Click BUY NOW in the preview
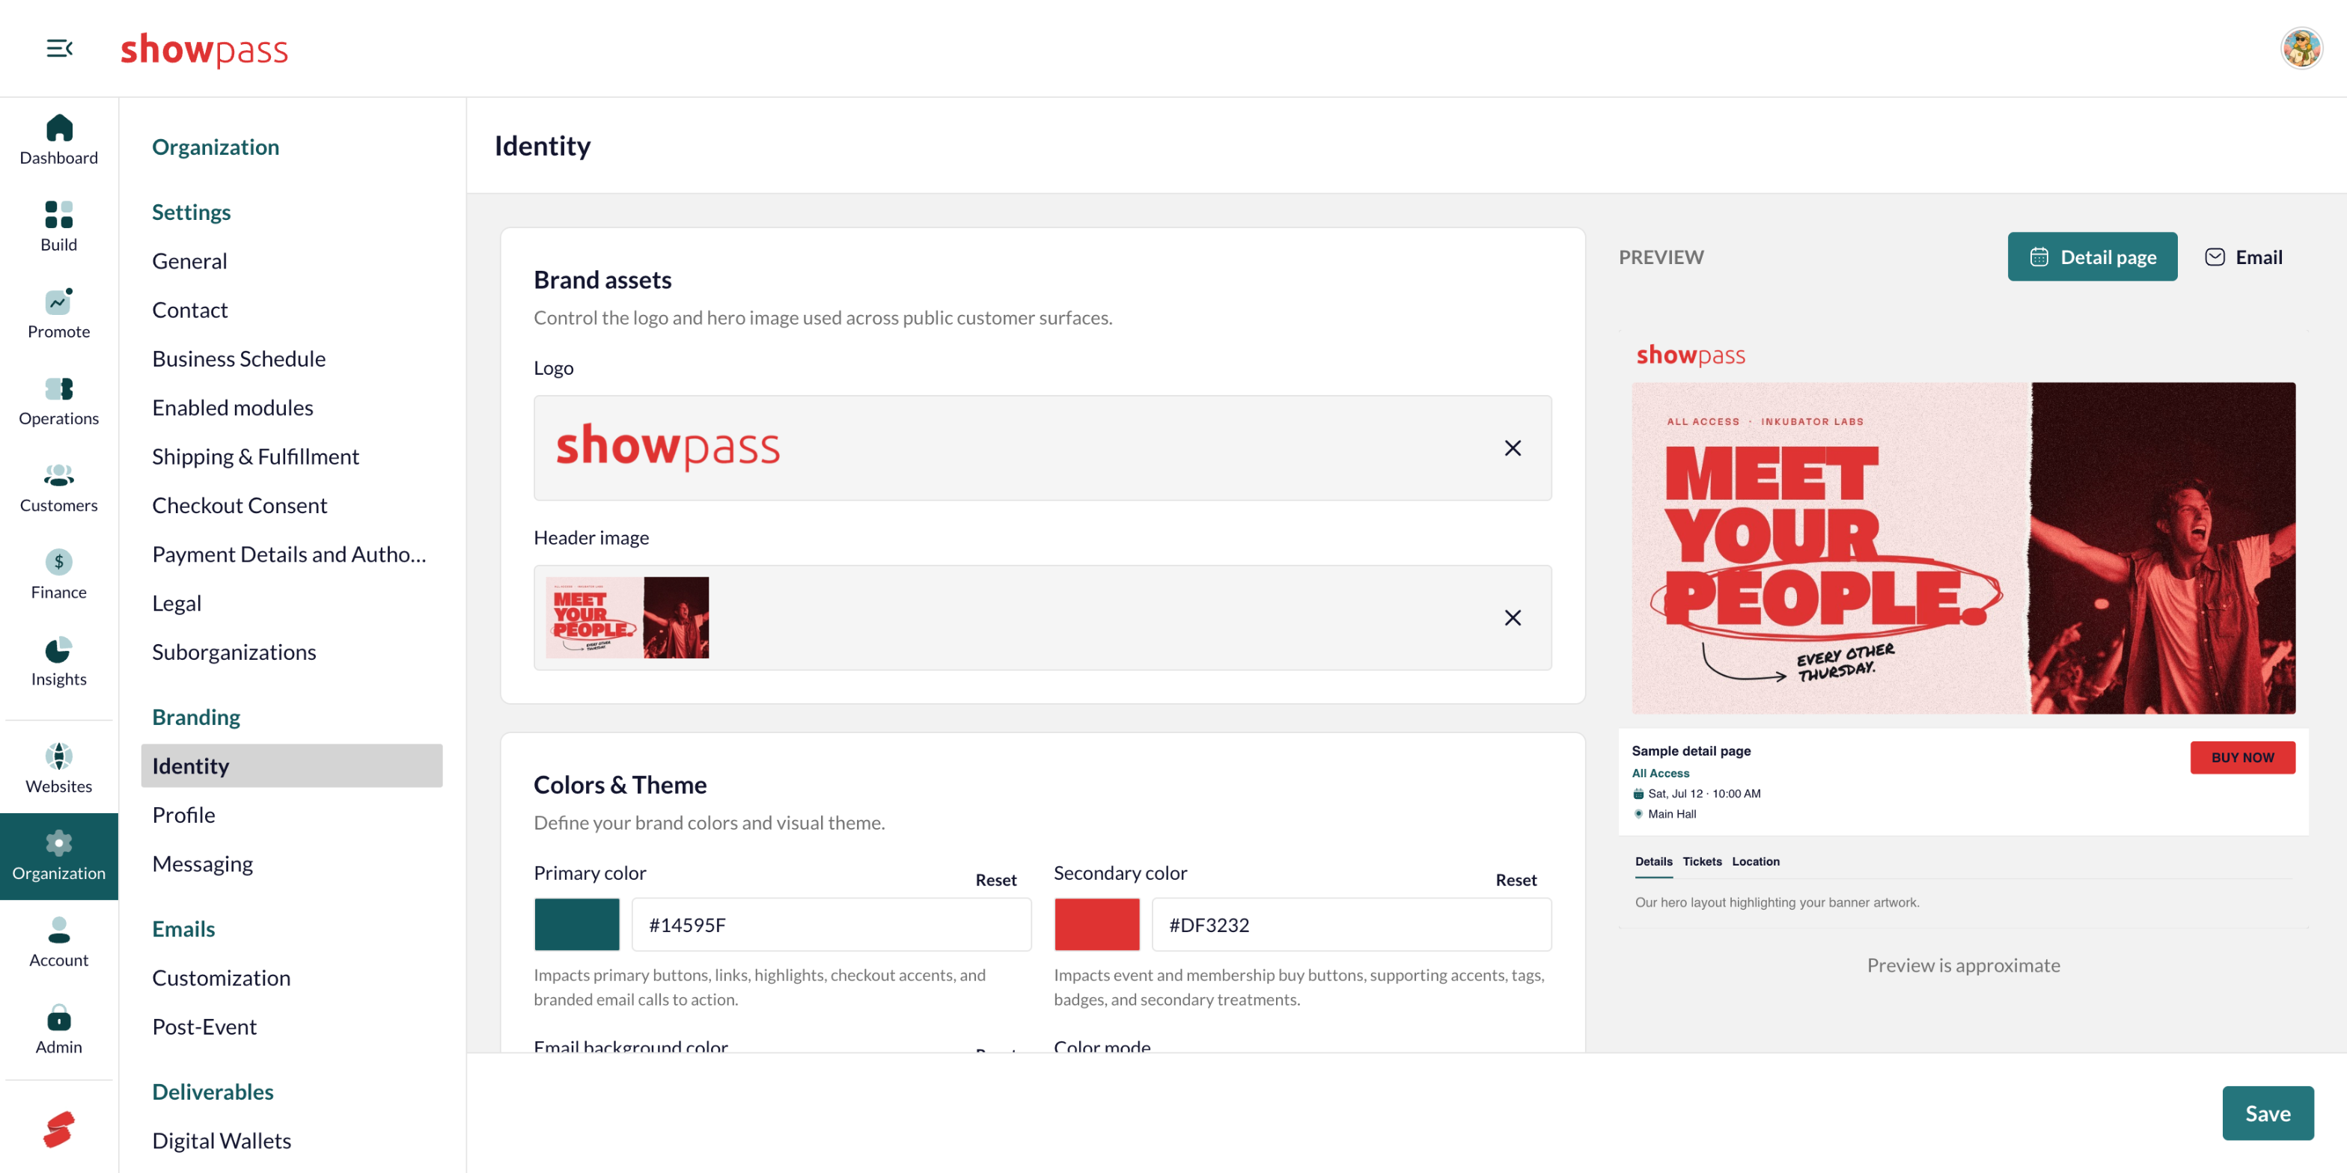The image size is (2347, 1173). [2242, 758]
